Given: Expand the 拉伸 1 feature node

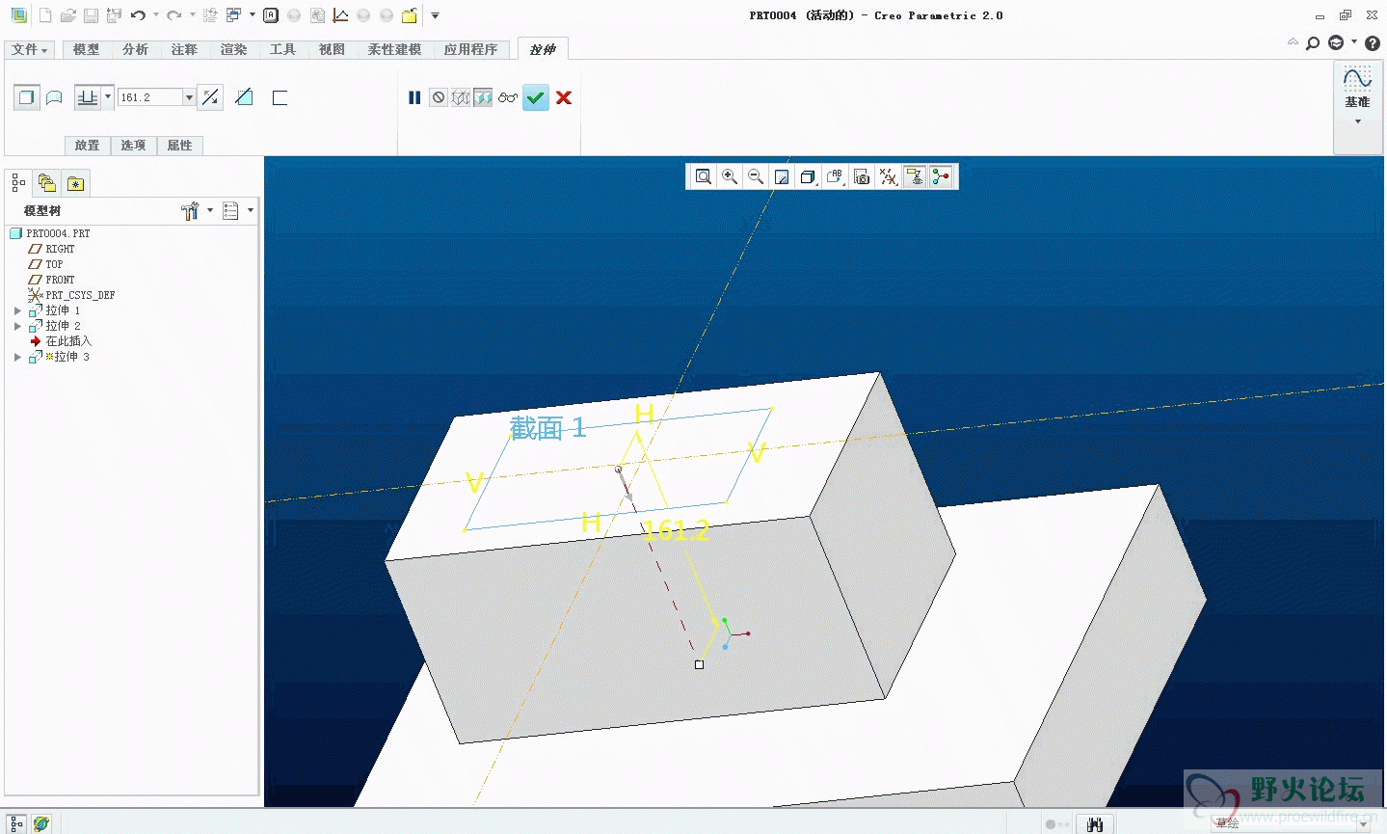Looking at the screenshot, I should [x=17, y=310].
